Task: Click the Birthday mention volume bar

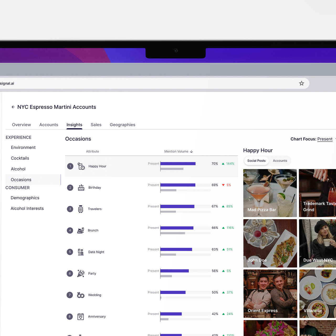Action: pyautogui.click(x=178, y=185)
